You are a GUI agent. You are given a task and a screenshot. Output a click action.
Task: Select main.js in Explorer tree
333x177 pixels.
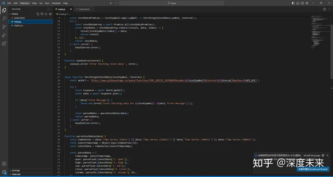pos(31,22)
